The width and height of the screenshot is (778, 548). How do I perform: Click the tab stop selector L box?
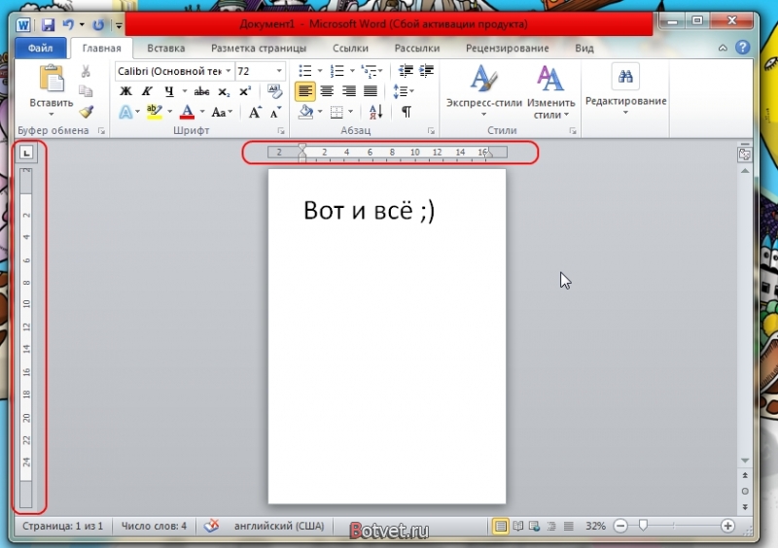(26, 153)
